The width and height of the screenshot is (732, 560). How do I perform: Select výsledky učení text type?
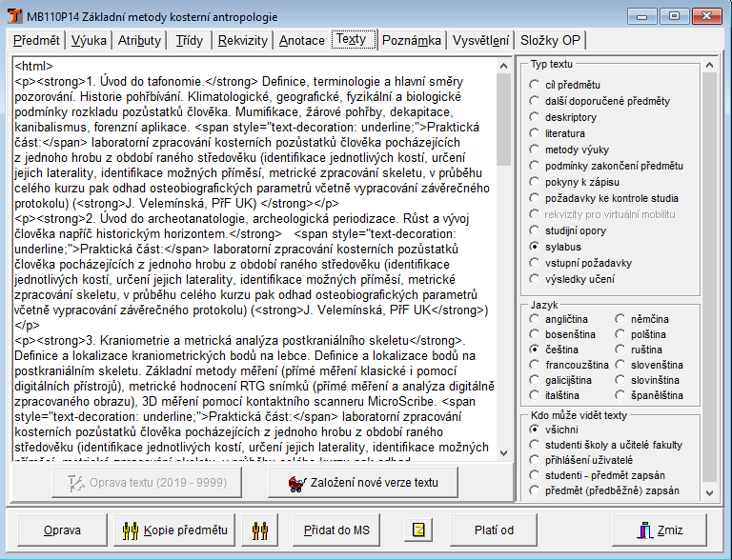pos(535,279)
